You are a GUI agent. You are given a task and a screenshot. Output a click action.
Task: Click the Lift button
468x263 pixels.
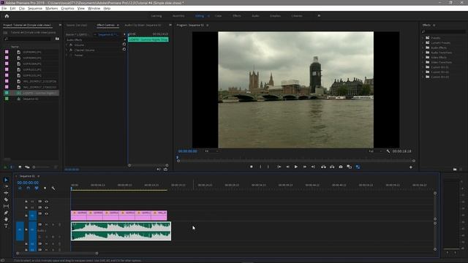click(x=323, y=167)
